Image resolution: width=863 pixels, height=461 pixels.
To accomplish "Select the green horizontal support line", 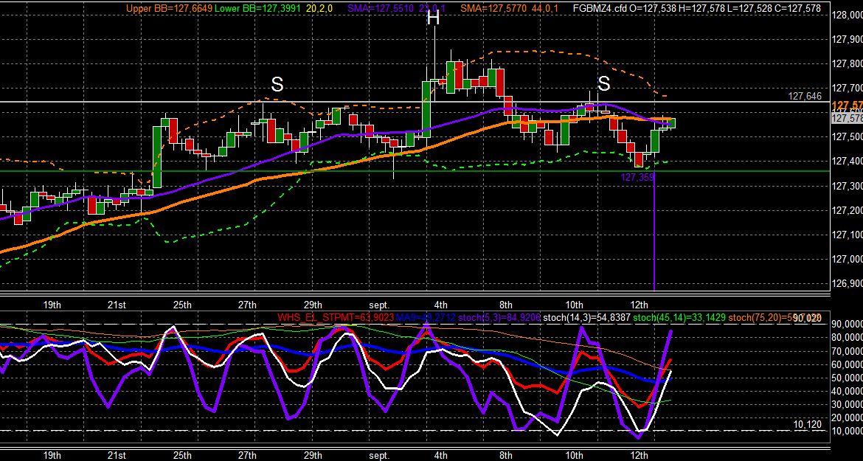I will [414, 171].
